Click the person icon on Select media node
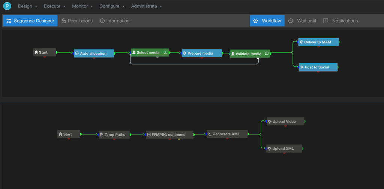This screenshot has height=189, width=384. click(x=134, y=53)
